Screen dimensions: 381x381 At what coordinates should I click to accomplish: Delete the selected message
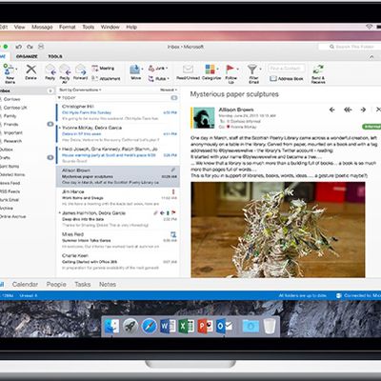pyautogui.click(x=30, y=72)
